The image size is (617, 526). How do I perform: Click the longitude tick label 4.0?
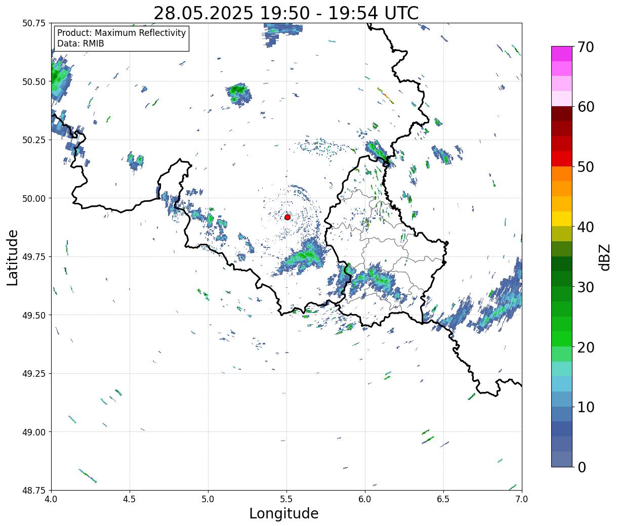pos(52,499)
